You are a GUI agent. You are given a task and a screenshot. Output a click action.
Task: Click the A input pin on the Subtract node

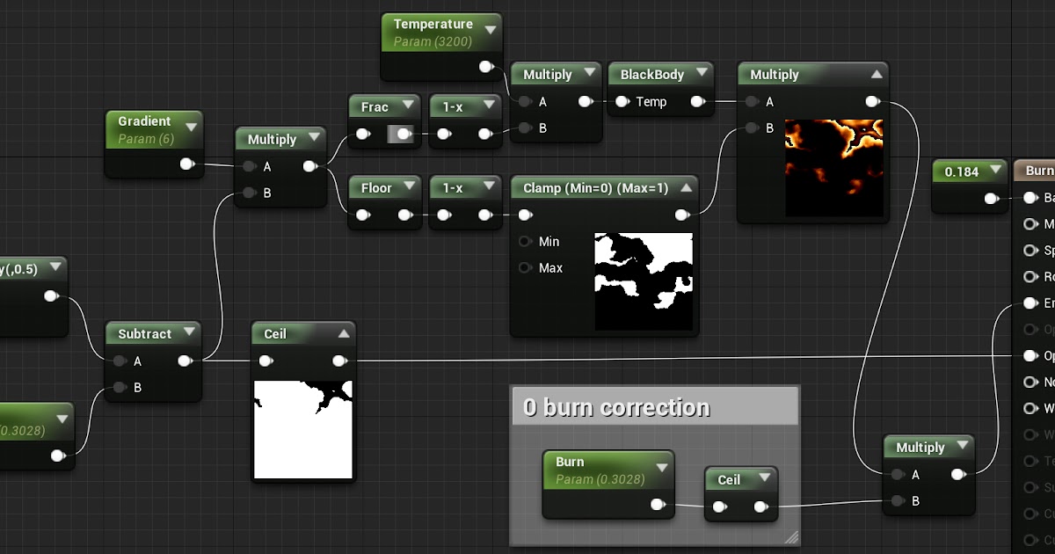click(120, 361)
